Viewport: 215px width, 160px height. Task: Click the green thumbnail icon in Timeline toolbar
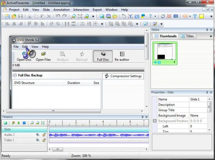(5, 123)
